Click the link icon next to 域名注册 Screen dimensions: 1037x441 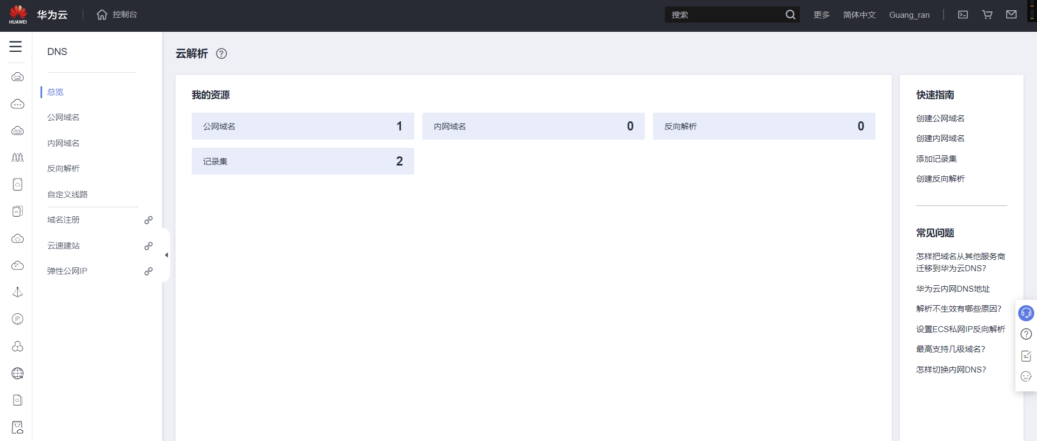(149, 220)
